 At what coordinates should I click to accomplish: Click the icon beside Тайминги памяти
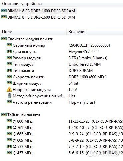(x=4, y=115)
